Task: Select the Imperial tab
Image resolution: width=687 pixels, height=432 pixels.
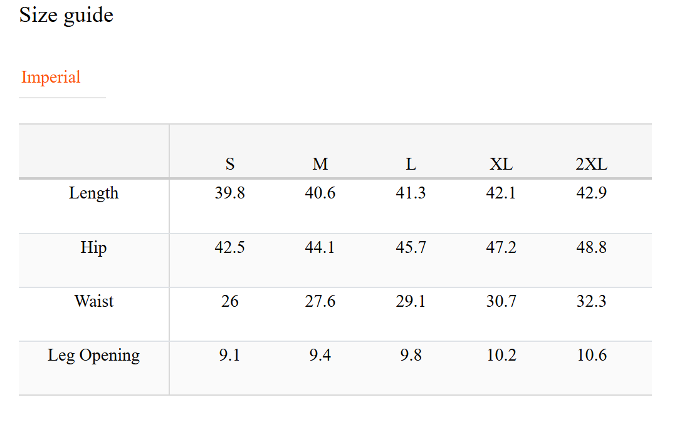Action: coord(51,78)
